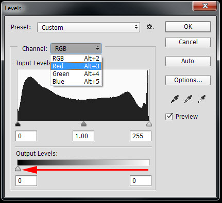Select the white point eyedropper

[201, 99]
